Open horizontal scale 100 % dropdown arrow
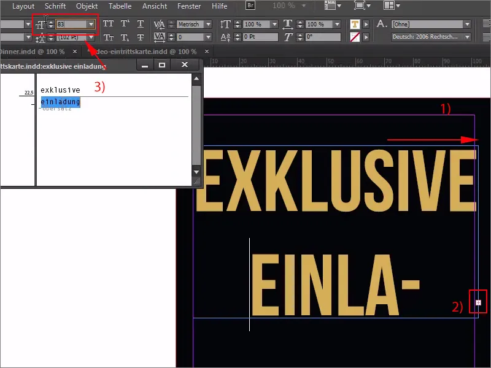Viewport: 491px width, 368px height. coord(337,24)
